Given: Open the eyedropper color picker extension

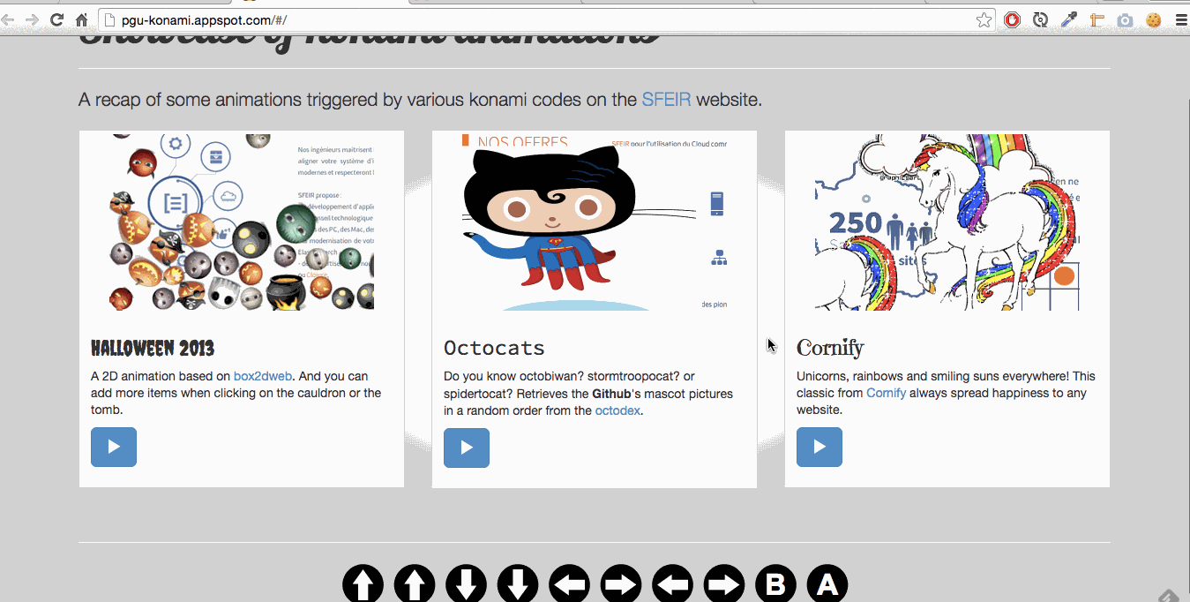Looking at the screenshot, I should (x=1069, y=19).
